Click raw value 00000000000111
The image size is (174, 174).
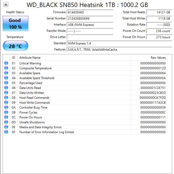pyautogui.click(x=153, y=117)
